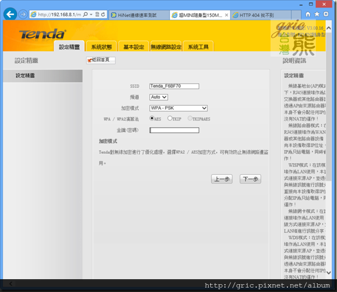Select the AES algorithm radio button
337x292 pixels.
pos(152,119)
